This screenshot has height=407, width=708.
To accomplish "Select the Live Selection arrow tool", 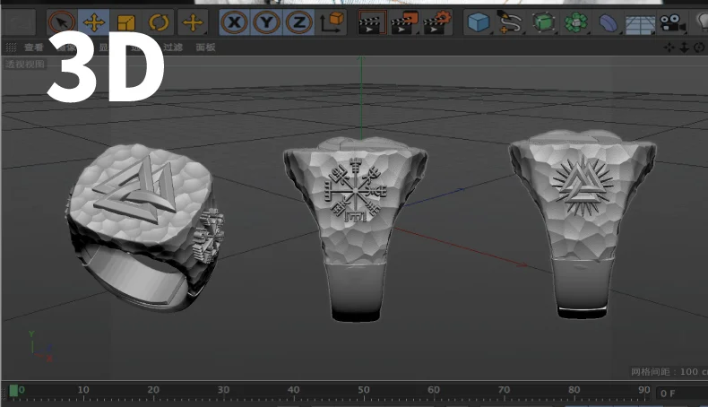I will 62,22.
